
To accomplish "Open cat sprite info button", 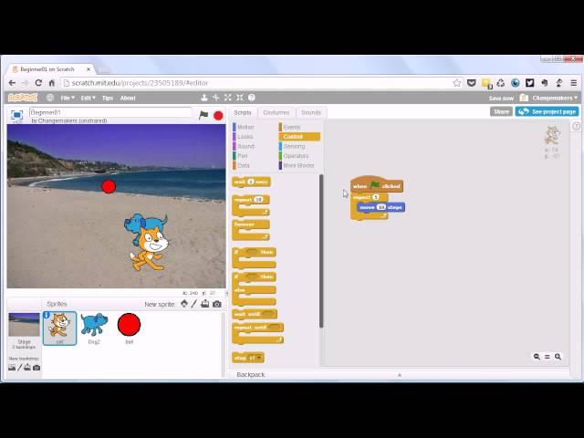I will (x=47, y=315).
